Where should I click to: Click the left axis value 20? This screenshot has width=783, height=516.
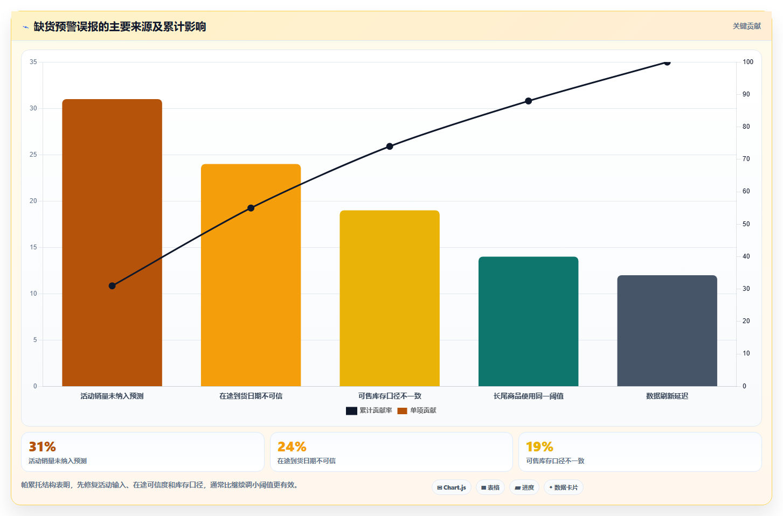pyautogui.click(x=33, y=201)
